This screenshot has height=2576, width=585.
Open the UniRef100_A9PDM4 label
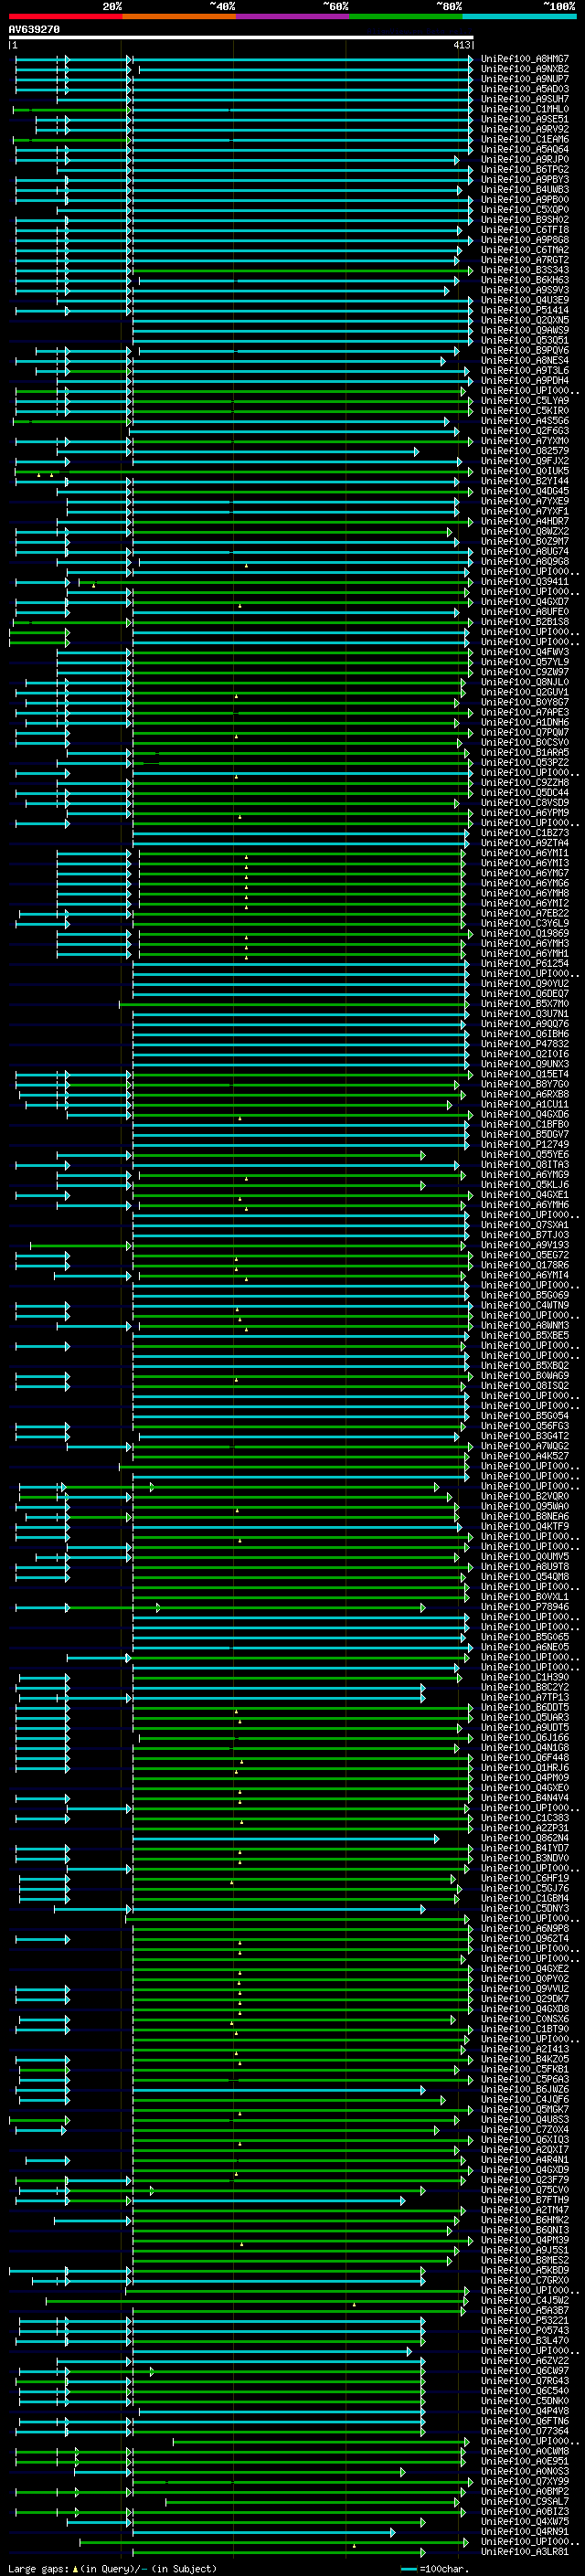tap(525, 380)
